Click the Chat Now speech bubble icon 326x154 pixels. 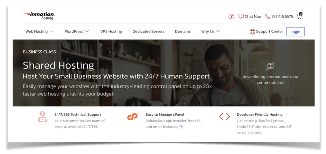coord(241,16)
